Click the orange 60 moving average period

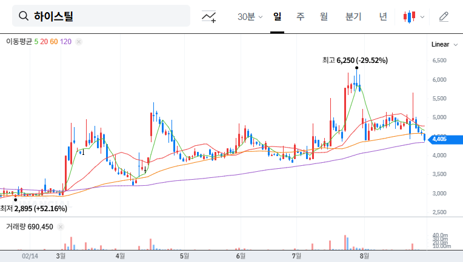coord(54,42)
